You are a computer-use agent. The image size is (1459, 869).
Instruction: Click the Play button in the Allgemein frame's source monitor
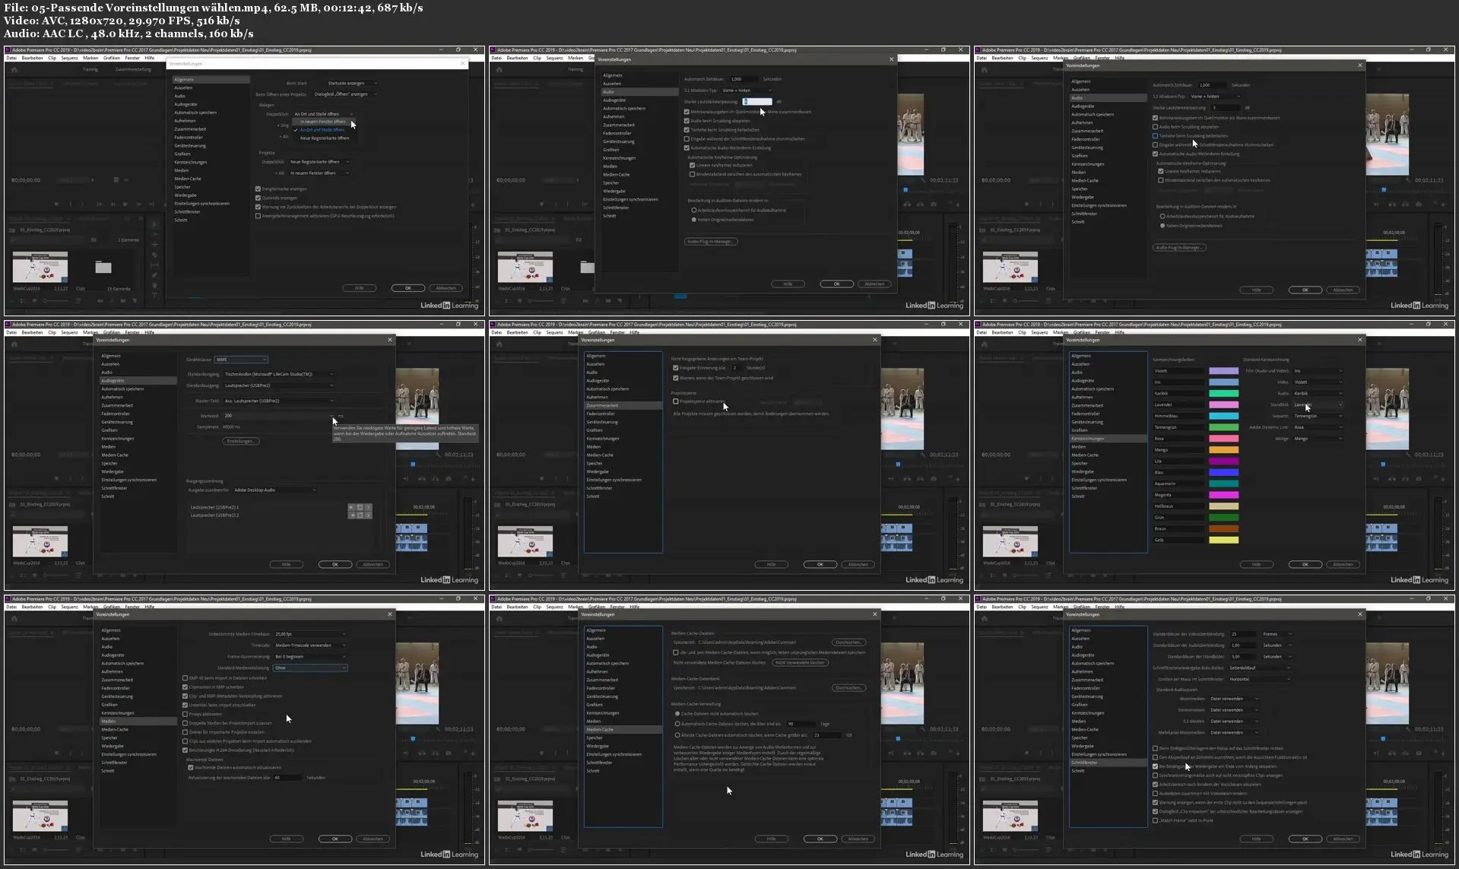pyautogui.click(x=125, y=204)
